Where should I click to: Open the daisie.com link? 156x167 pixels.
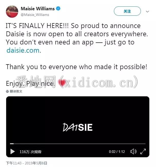23,50
